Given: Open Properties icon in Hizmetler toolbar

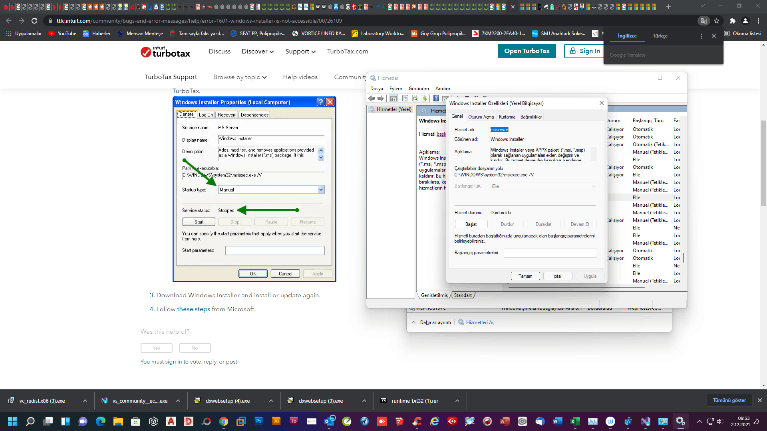Looking at the screenshot, I should click(405, 98).
